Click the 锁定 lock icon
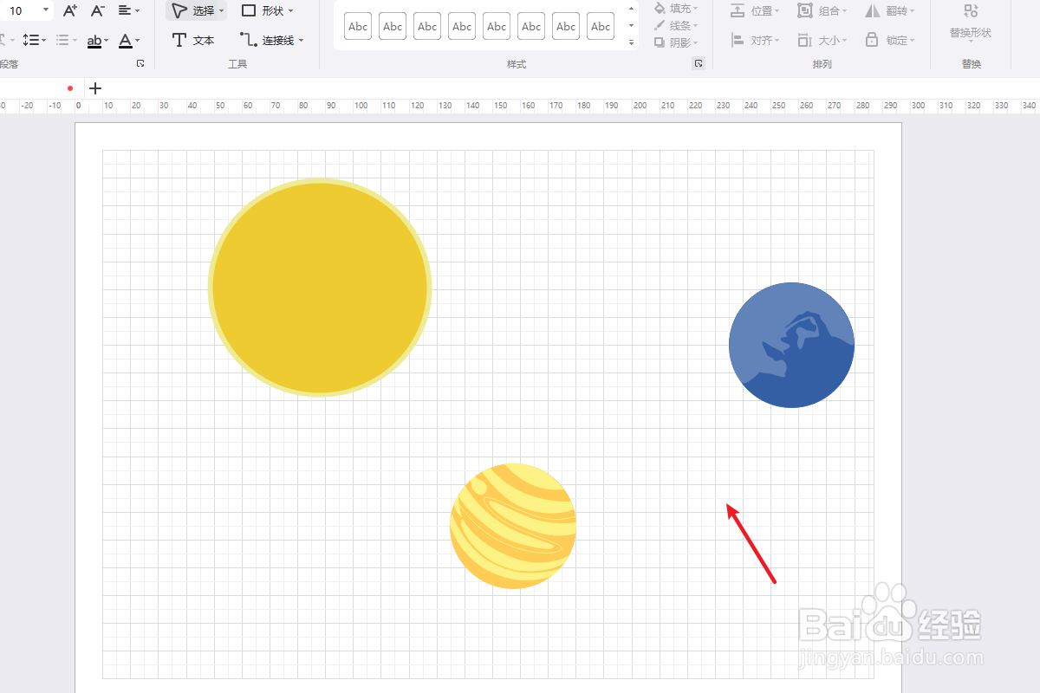Screen dimensions: 1040x693 pyautogui.click(x=870, y=40)
